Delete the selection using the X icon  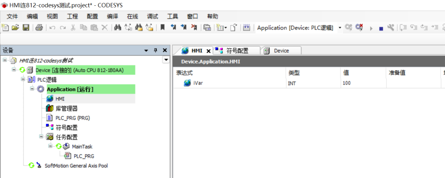(105, 28)
